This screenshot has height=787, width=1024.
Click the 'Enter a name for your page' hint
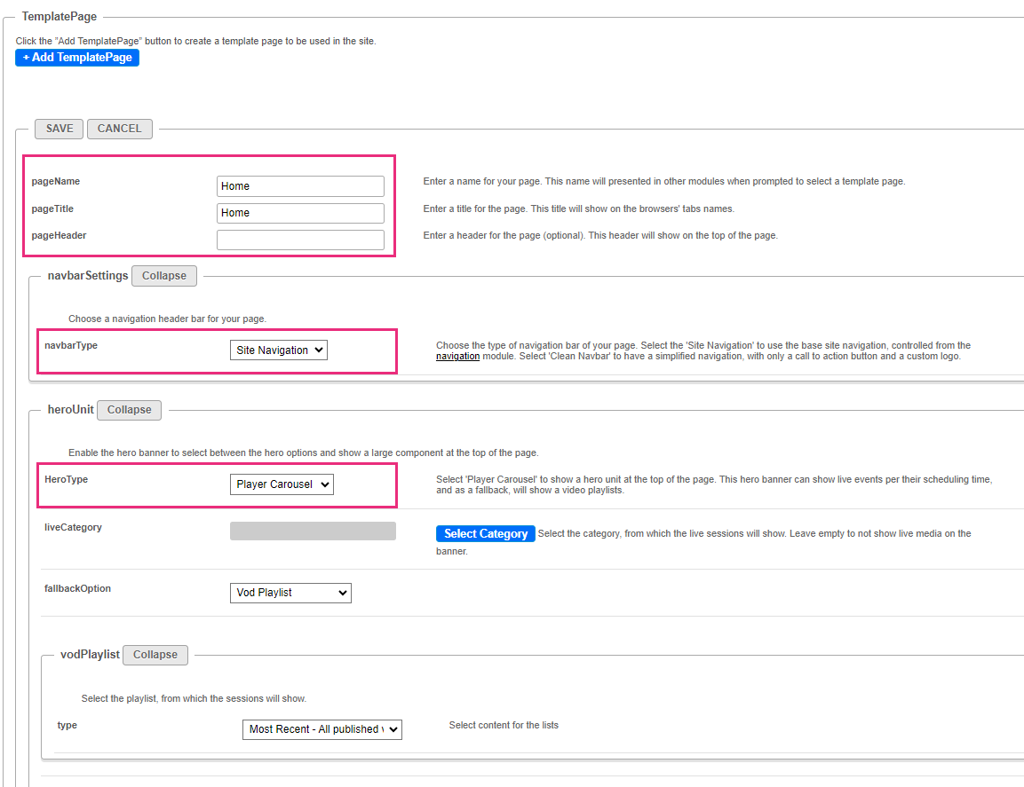(664, 181)
